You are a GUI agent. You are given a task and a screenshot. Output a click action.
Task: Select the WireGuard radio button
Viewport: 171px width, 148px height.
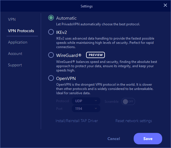[51, 55]
